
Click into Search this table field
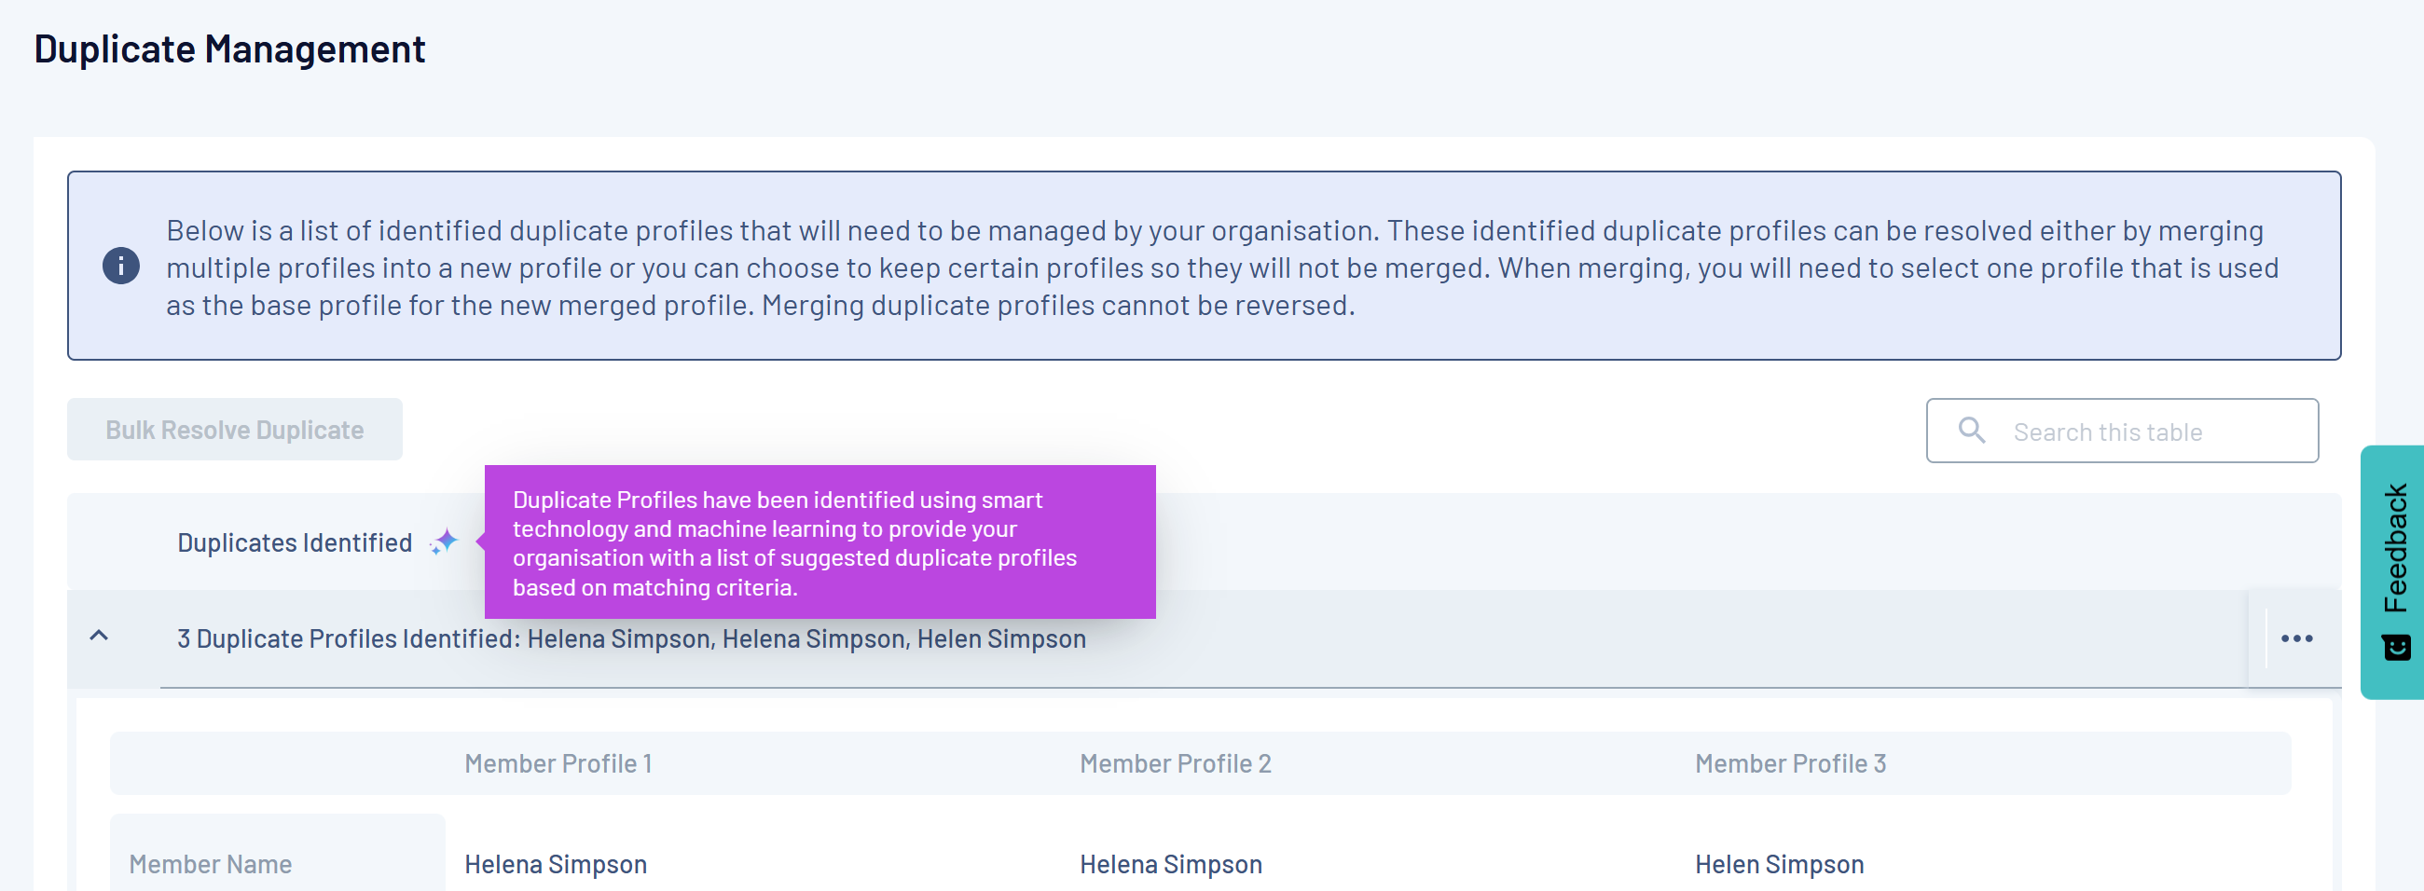click(x=2122, y=431)
